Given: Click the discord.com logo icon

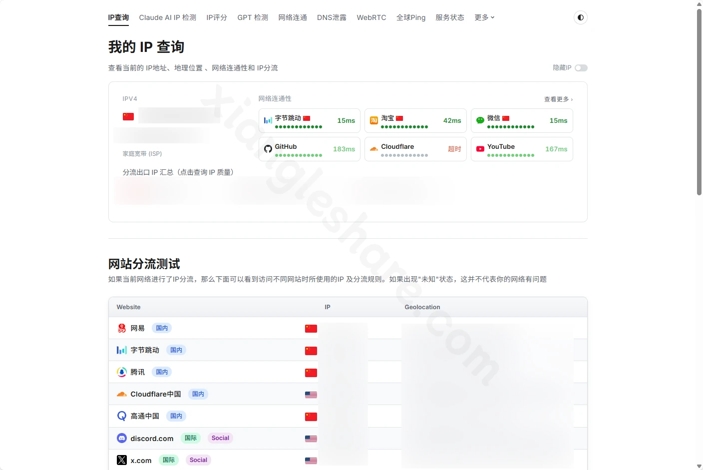Looking at the screenshot, I should pos(122,438).
